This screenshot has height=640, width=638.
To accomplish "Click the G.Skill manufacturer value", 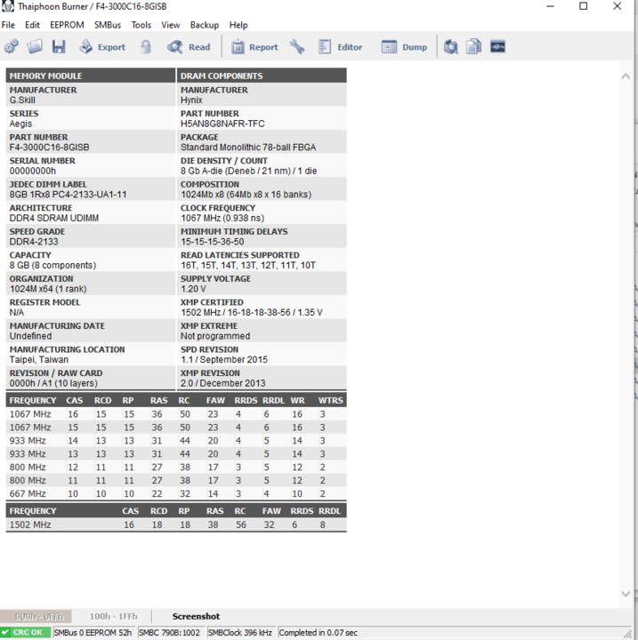I will pyautogui.click(x=22, y=100).
